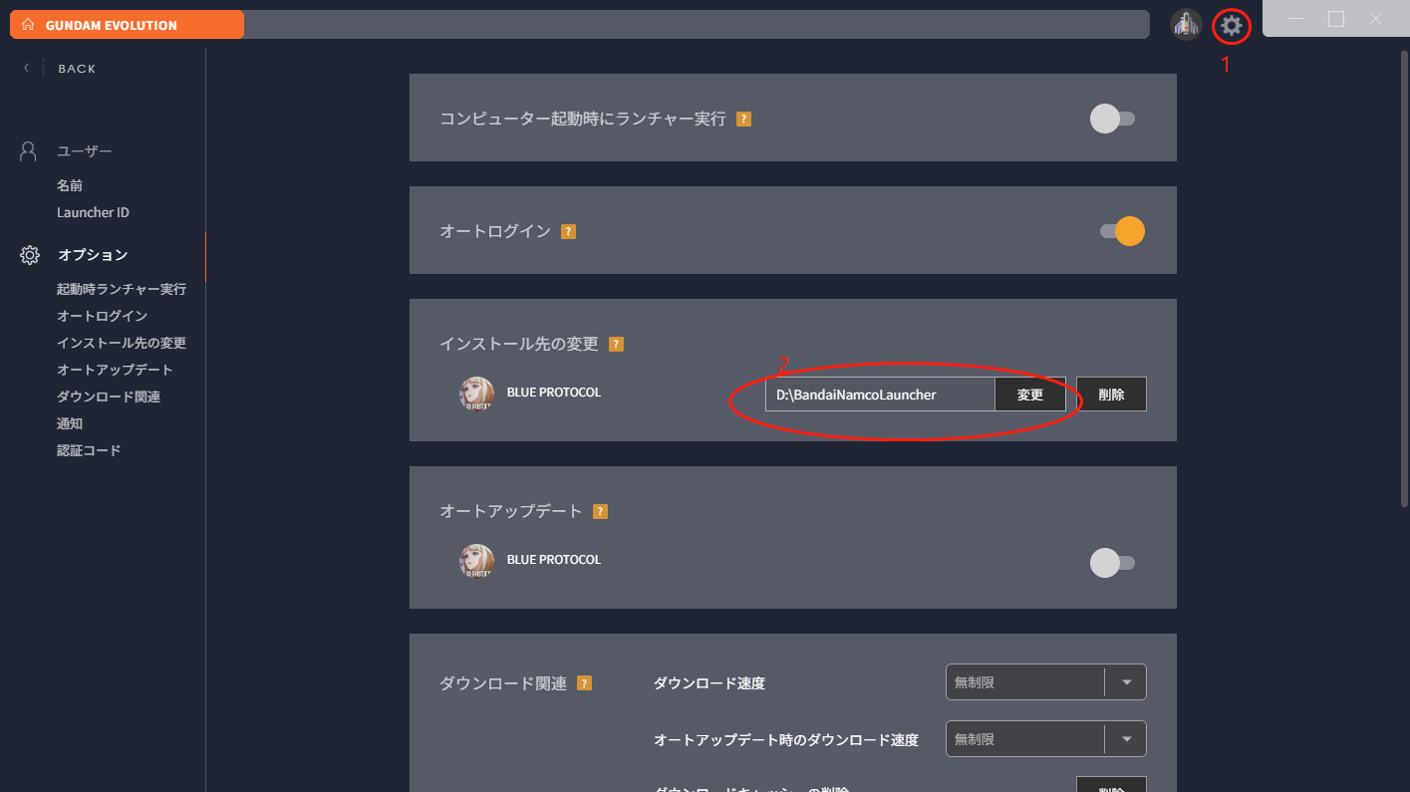Click BLUE PROTOCOL text under オートアップデート

point(554,560)
